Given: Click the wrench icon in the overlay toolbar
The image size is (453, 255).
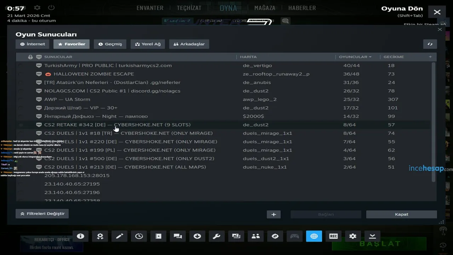Looking at the screenshot, I should pos(217,236).
